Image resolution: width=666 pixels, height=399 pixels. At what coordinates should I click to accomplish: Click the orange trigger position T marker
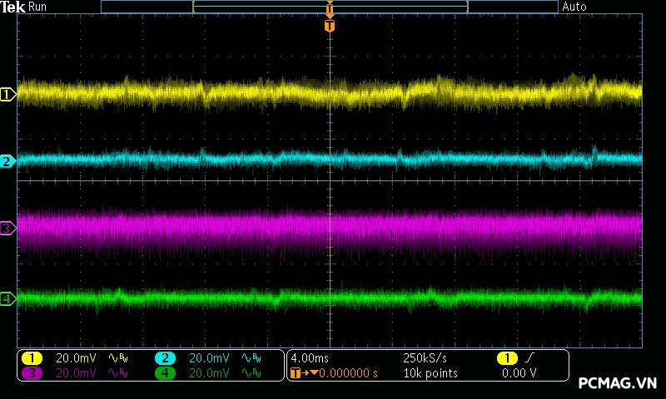pyautogui.click(x=331, y=27)
